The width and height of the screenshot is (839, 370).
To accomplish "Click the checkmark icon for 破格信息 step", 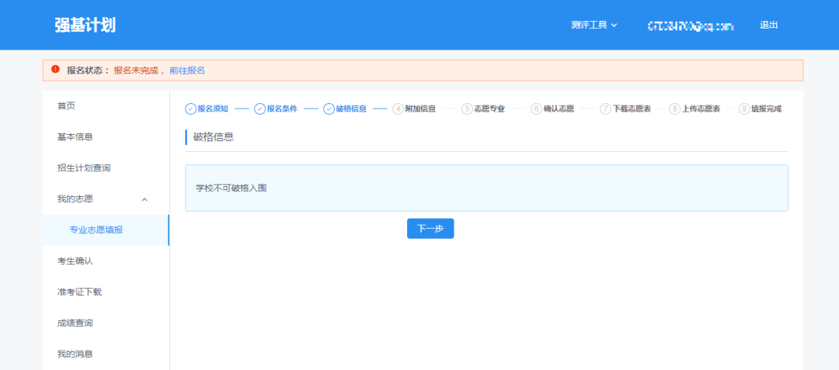I will pyautogui.click(x=329, y=109).
